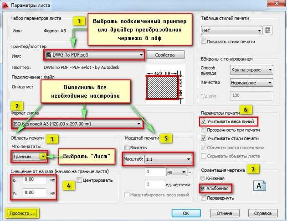Viewport: 287px width, 221px height.
Task: Toggle 'Масштабировать веса линий' checkbox
Action: click(127, 195)
